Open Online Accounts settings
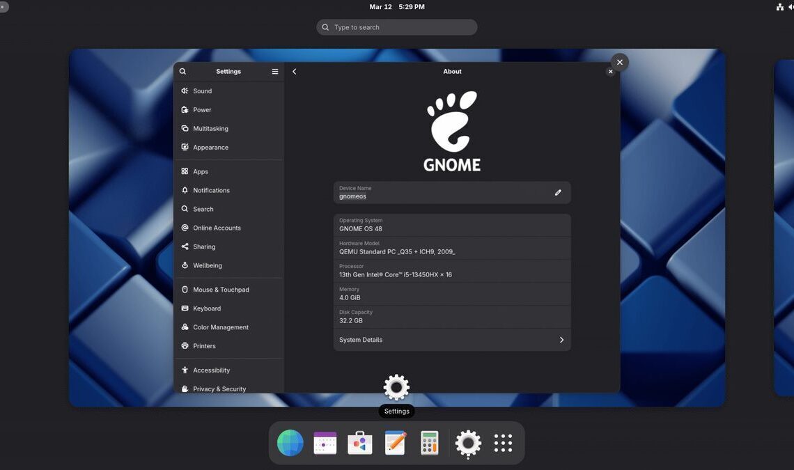Image resolution: width=794 pixels, height=470 pixels. [x=228, y=228]
